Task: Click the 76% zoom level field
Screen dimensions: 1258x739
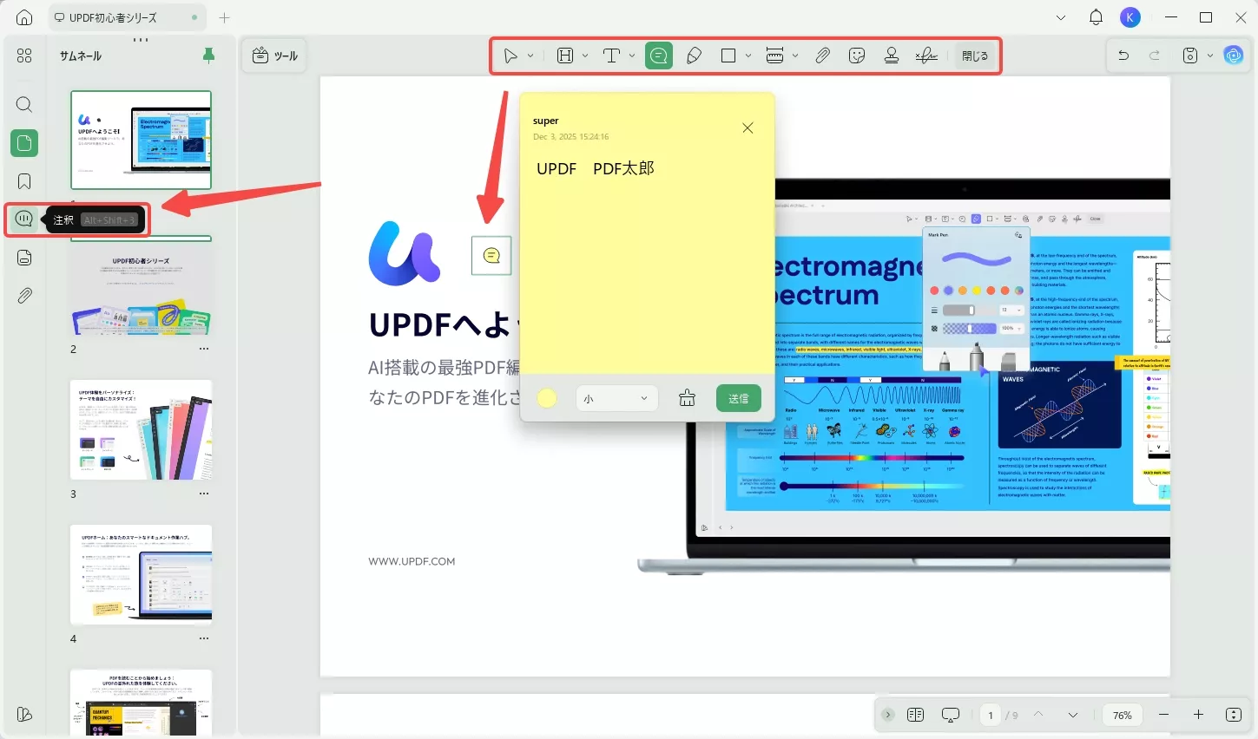Action: click(1123, 715)
